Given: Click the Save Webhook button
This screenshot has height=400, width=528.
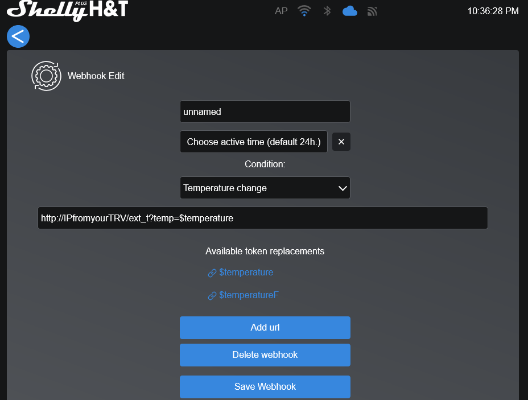Looking at the screenshot, I should (265, 387).
